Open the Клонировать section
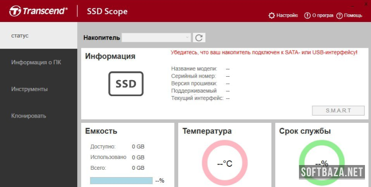371x187 pixels. (28, 116)
